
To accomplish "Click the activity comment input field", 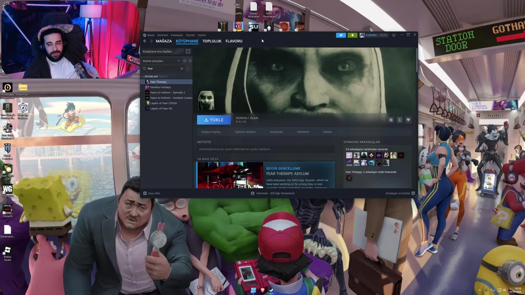I will (266, 149).
